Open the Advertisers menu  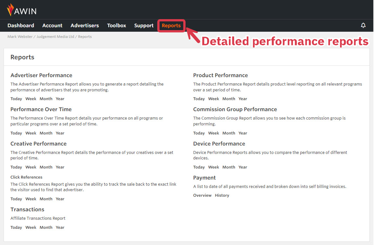[84, 26]
